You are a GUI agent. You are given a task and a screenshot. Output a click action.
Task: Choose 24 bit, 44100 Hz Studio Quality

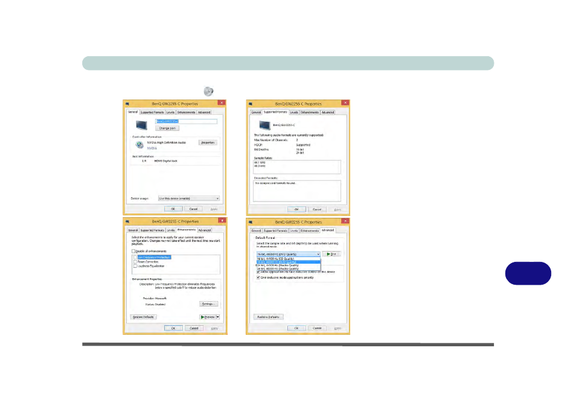pyautogui.click(x=289, y=265)
